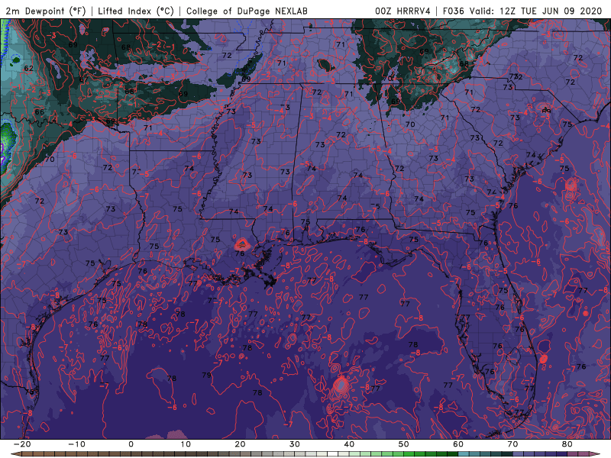Click the "00Z HRRRV4" model run label
Image resolution: width=611 pixels, height=458 pixels.
tap(402, 11)
